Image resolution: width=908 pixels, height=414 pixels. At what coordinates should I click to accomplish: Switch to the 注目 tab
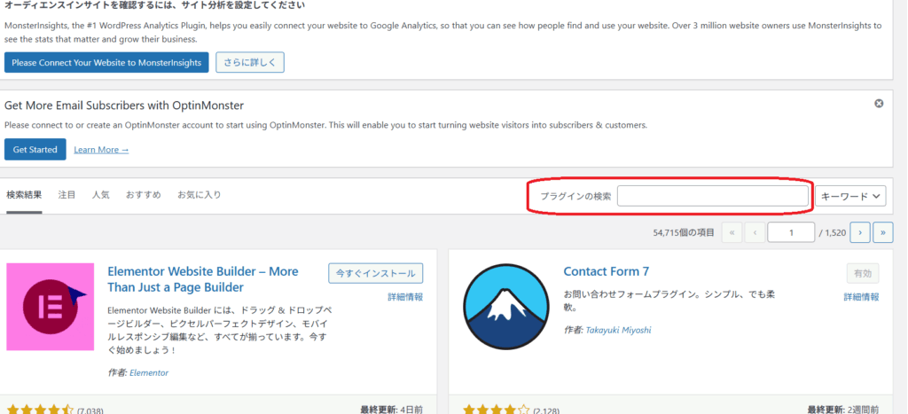coord(67,195)
